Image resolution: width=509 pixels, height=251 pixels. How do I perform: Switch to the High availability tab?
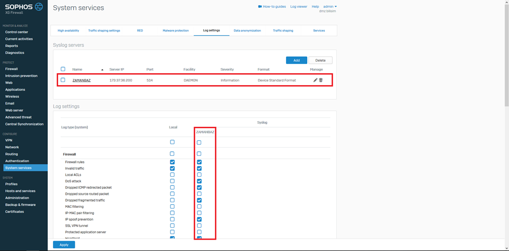(68, 31)
